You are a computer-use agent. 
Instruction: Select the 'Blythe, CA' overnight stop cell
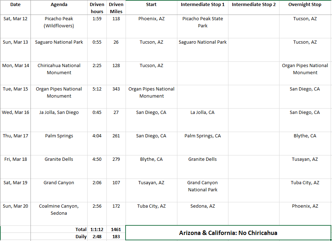305,136
